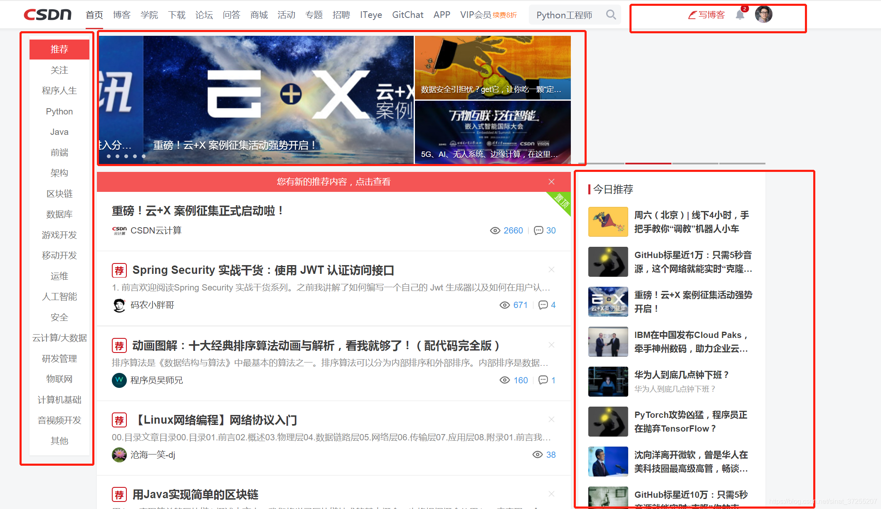The height and width of the screenshot is (509, 881).
Task: Click the search magnifier icon
Action: point(610,15)
